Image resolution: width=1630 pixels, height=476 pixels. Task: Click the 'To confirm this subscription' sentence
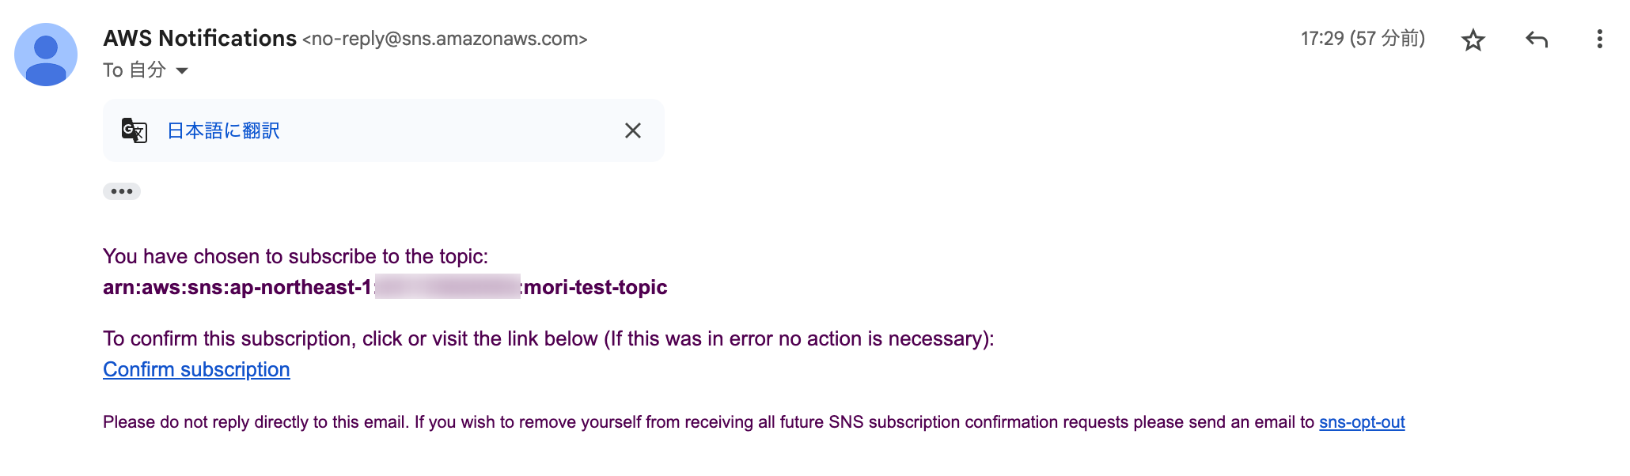548,338
